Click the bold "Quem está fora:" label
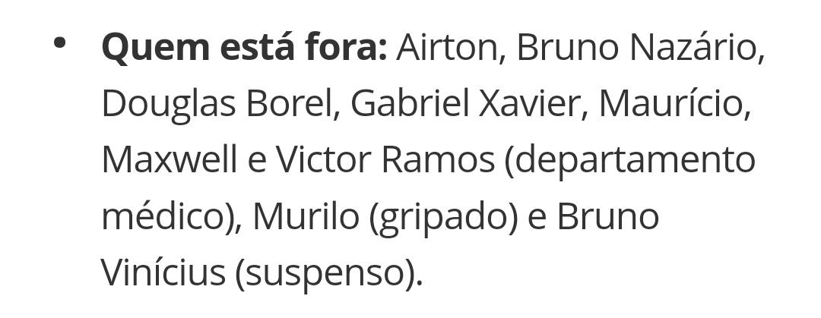This screenshot has width=821, height=318. pyautogui.click(x=244, y=48)
